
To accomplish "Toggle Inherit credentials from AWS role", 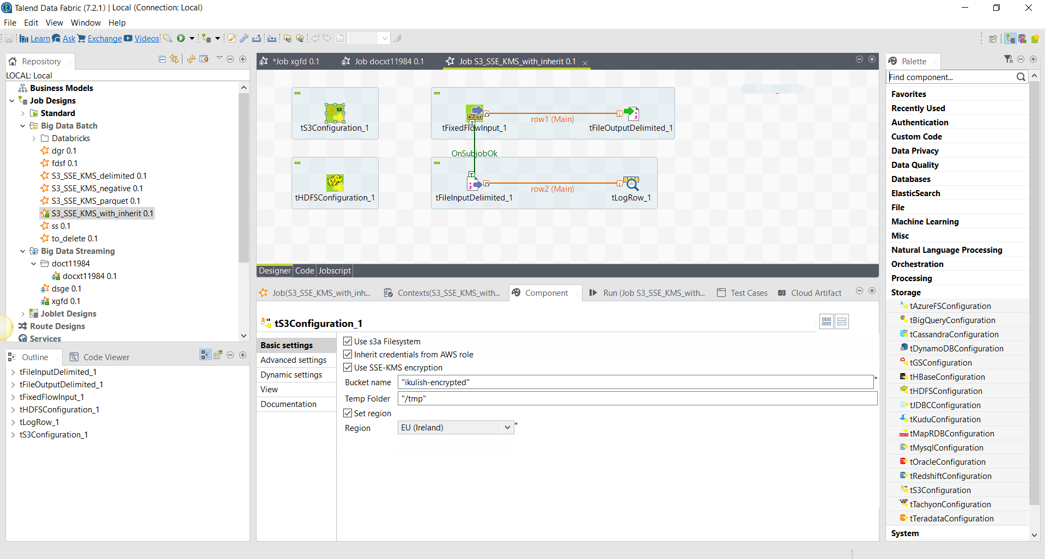I will 348,355.
